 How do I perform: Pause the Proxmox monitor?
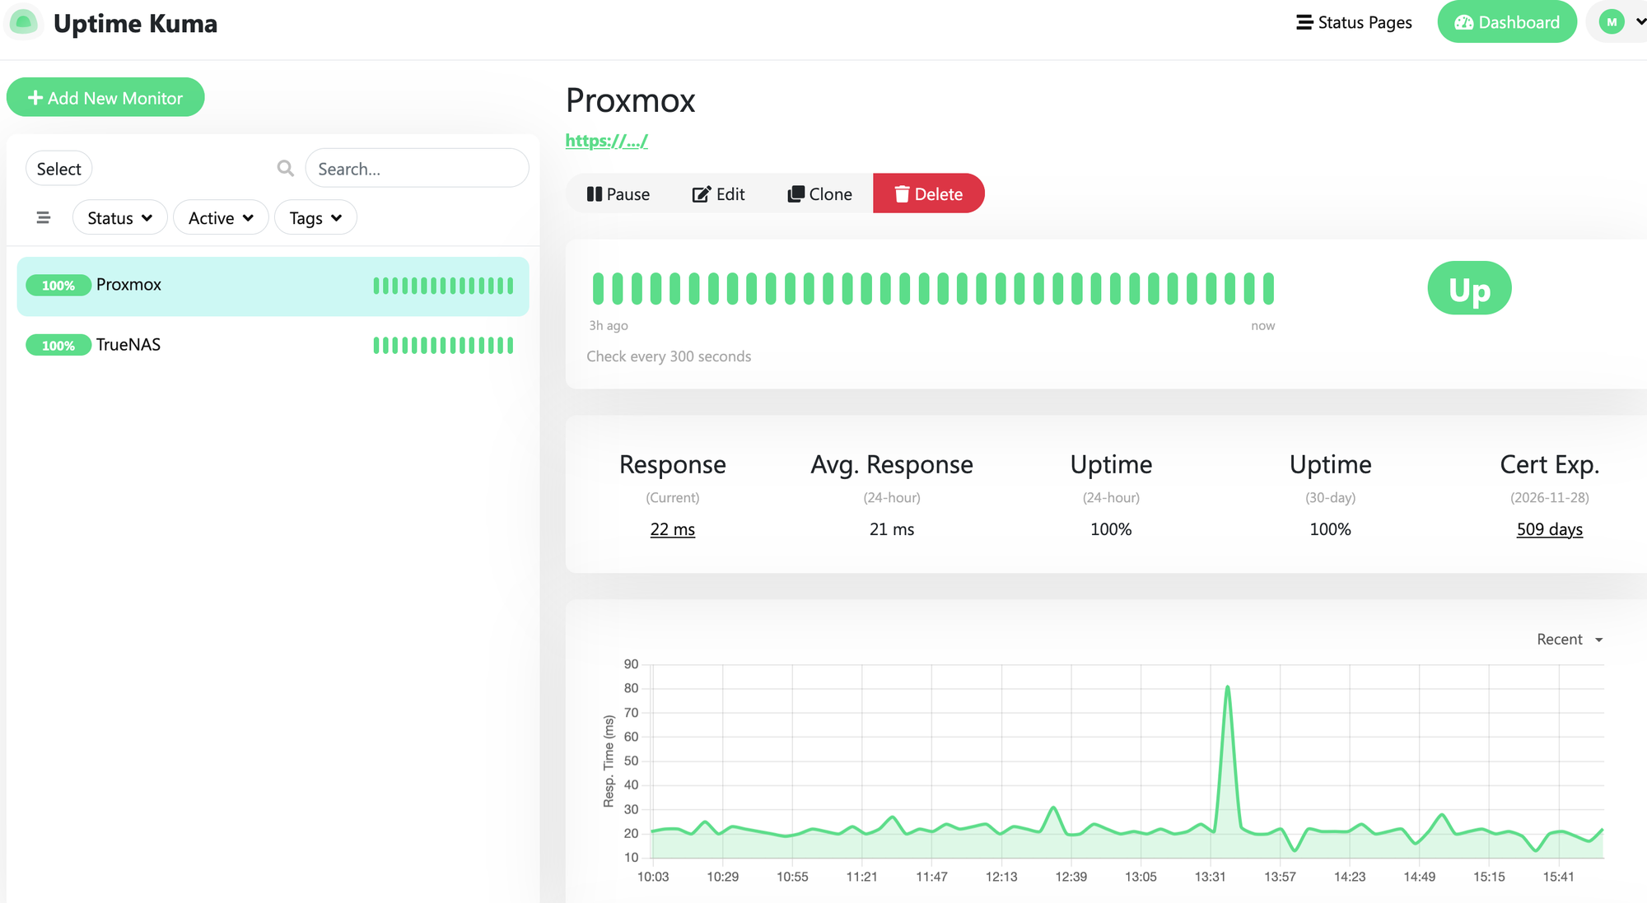618,194
